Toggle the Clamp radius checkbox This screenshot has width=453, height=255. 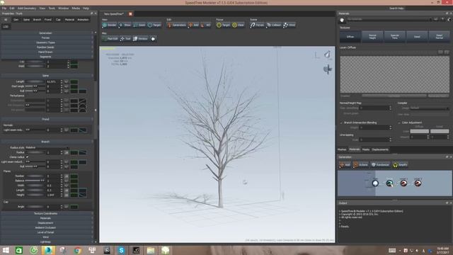(27, 157)
